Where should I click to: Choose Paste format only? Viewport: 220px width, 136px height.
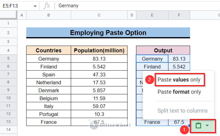point(179,92)
